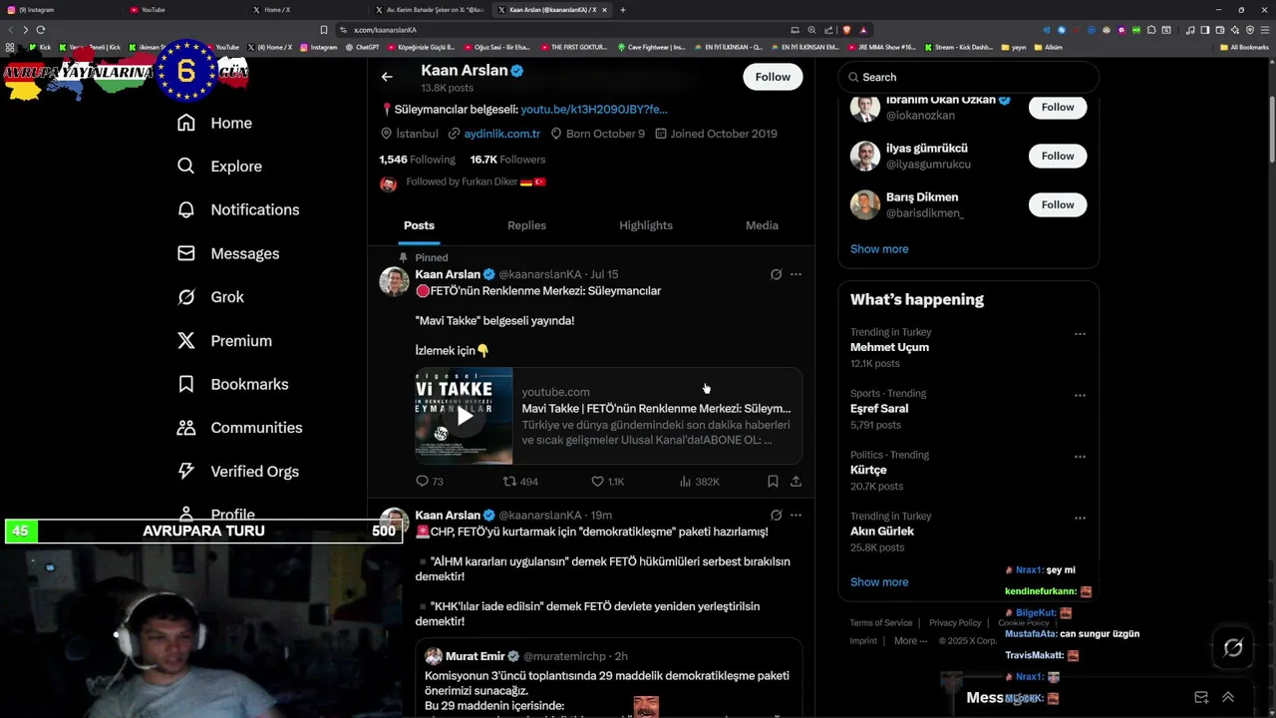Show more trends under What's happening

tap(879, 582)
